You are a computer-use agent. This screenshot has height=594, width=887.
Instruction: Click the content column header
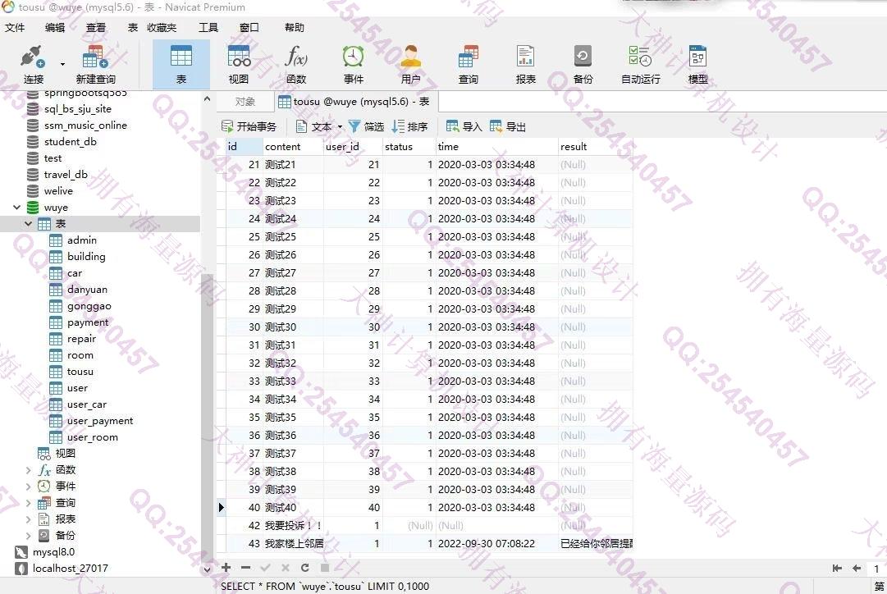pyautogui.click(x=293, y=147)
